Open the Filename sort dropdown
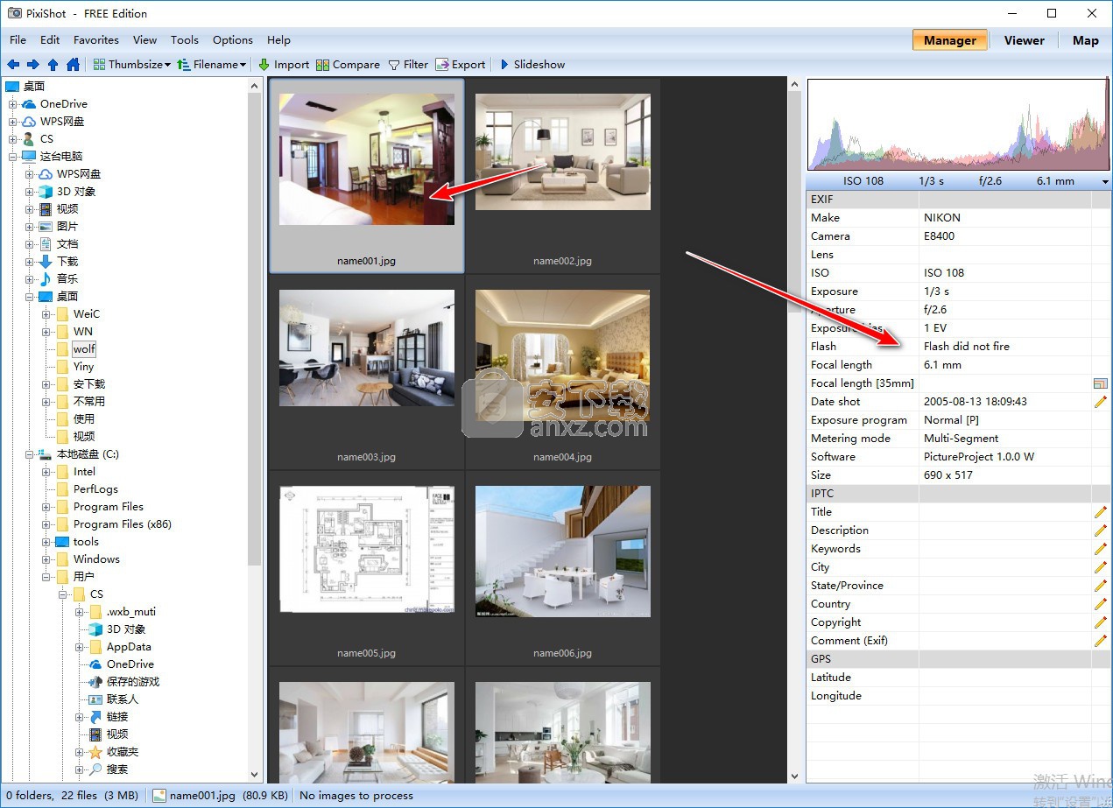The width and height of the screenshot is (1113, 808). pos(212,65)
